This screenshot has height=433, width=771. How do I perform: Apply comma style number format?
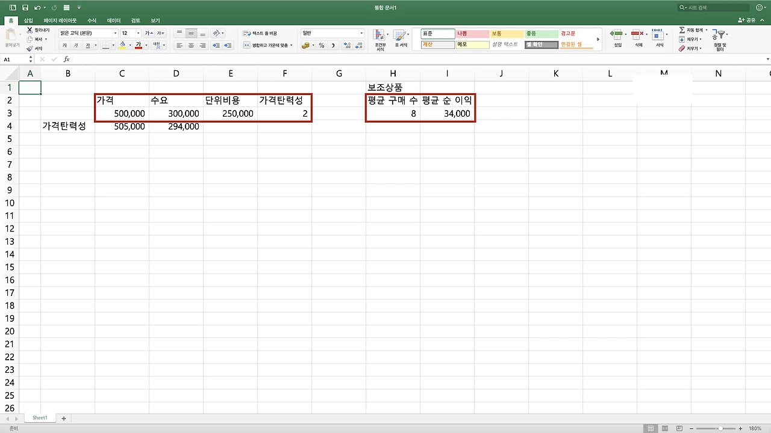[333, 45]
